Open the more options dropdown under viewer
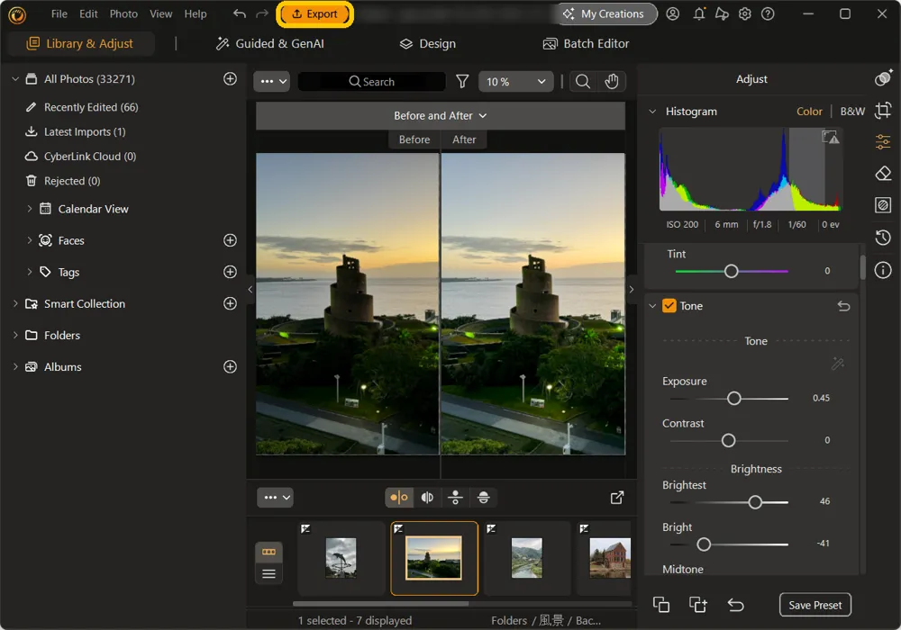Screen dimensions: 901x630 (275, 498)
